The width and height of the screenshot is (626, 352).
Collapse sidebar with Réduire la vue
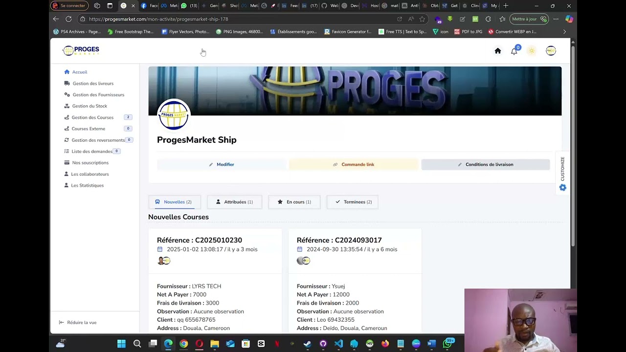pos(77,323)
